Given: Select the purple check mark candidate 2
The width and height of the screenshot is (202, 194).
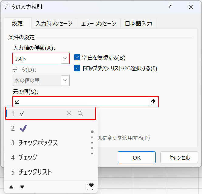Looking at the screenshot, I should pos(23,128).
